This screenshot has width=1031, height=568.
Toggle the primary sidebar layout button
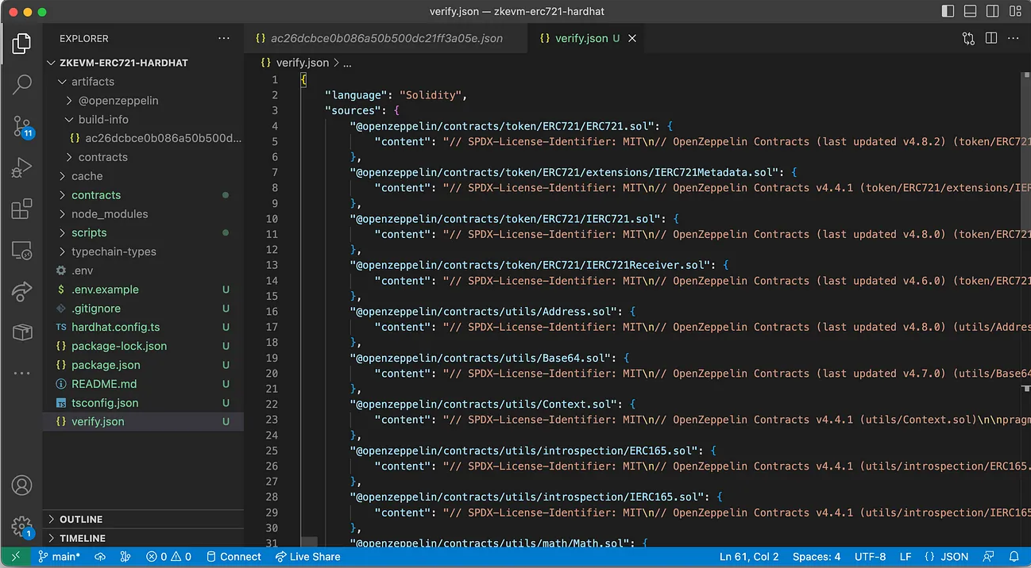tap(948, 12)
